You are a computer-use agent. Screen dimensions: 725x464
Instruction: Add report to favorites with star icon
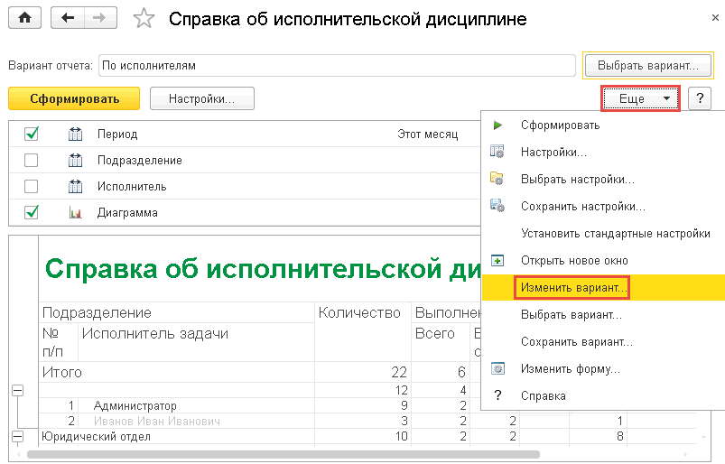tap(144, 19)
